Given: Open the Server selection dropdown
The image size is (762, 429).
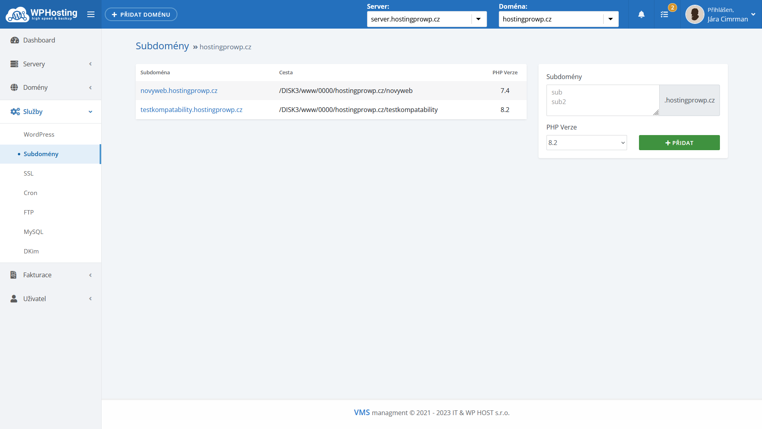Looking at the screenshot, I should (427, 19).
